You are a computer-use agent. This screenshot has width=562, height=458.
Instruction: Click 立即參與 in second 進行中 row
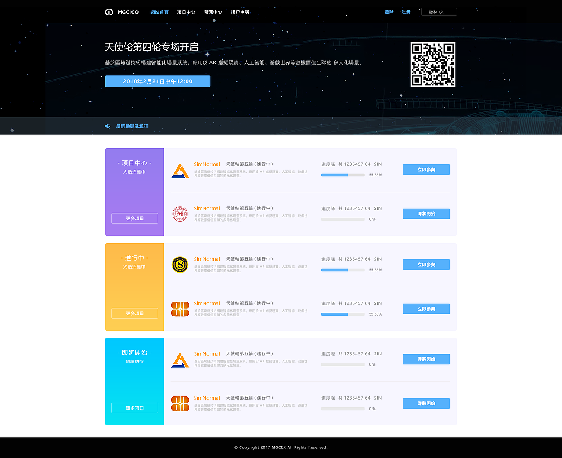pos(426,309)
